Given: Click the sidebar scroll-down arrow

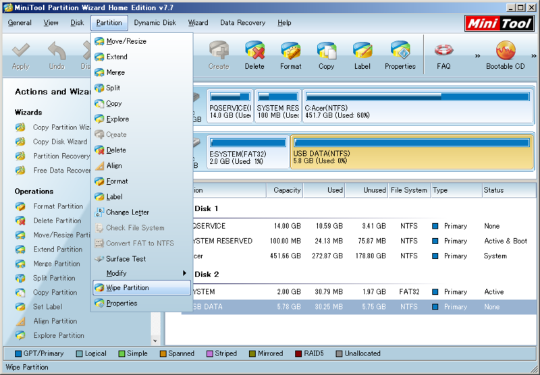Looking at the screenshot, I should (155, 341).
